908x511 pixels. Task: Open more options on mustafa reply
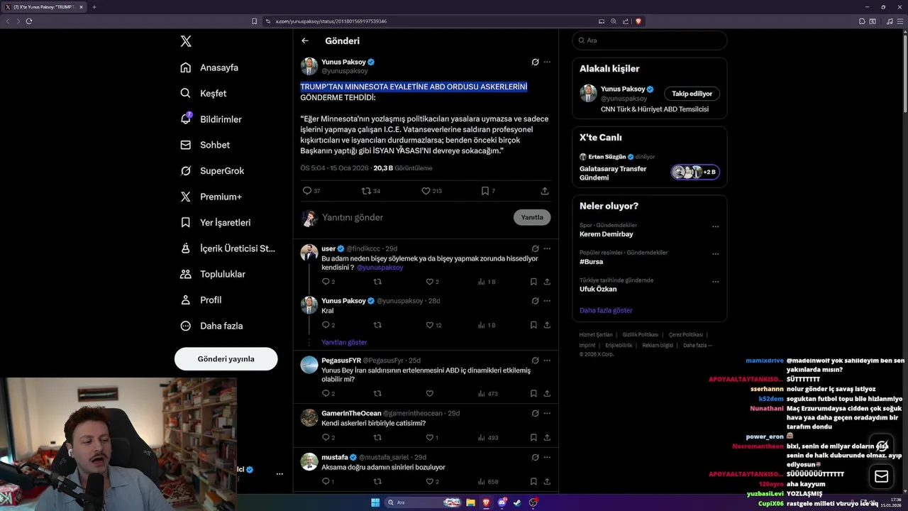[547, 458]
